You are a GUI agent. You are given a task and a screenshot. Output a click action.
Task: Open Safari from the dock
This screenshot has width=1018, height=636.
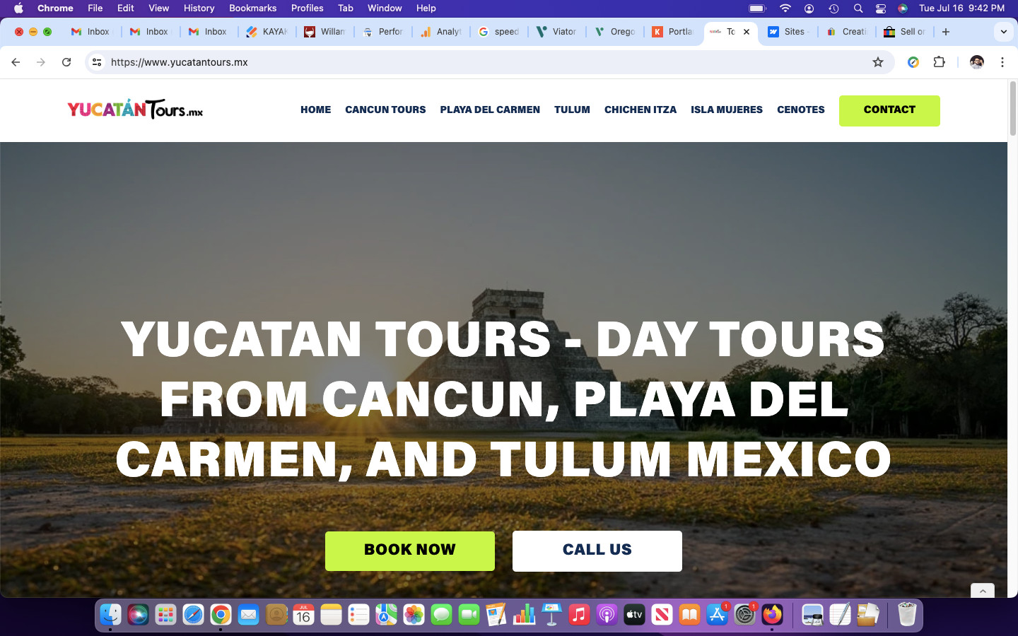point(193,615)
